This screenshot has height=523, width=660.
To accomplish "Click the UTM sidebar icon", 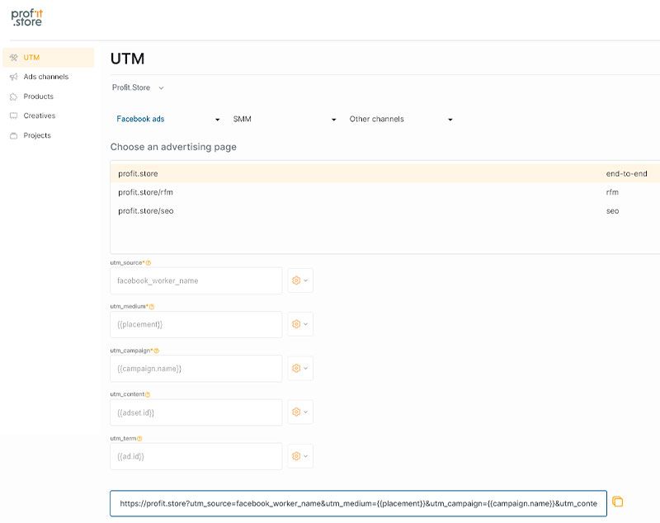I will tap(13, 58).
